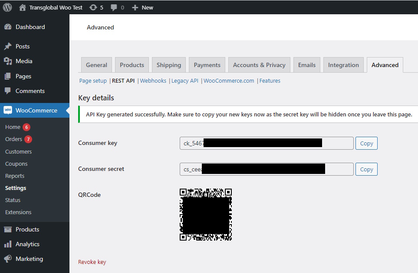Click the Products archive icon

[x=8, y=229]
